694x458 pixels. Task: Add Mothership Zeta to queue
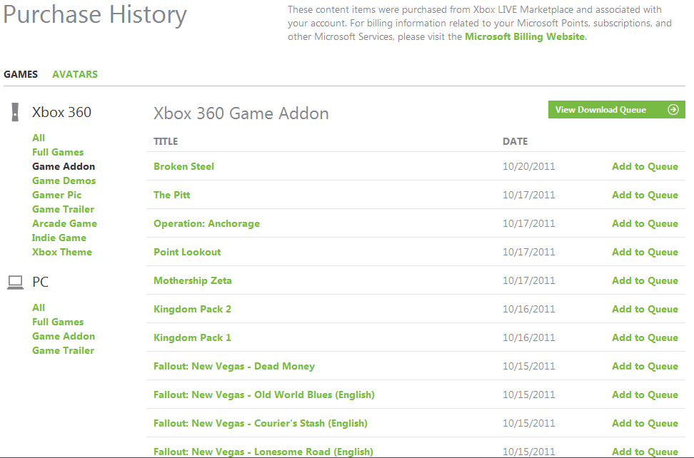click(645, 281)
